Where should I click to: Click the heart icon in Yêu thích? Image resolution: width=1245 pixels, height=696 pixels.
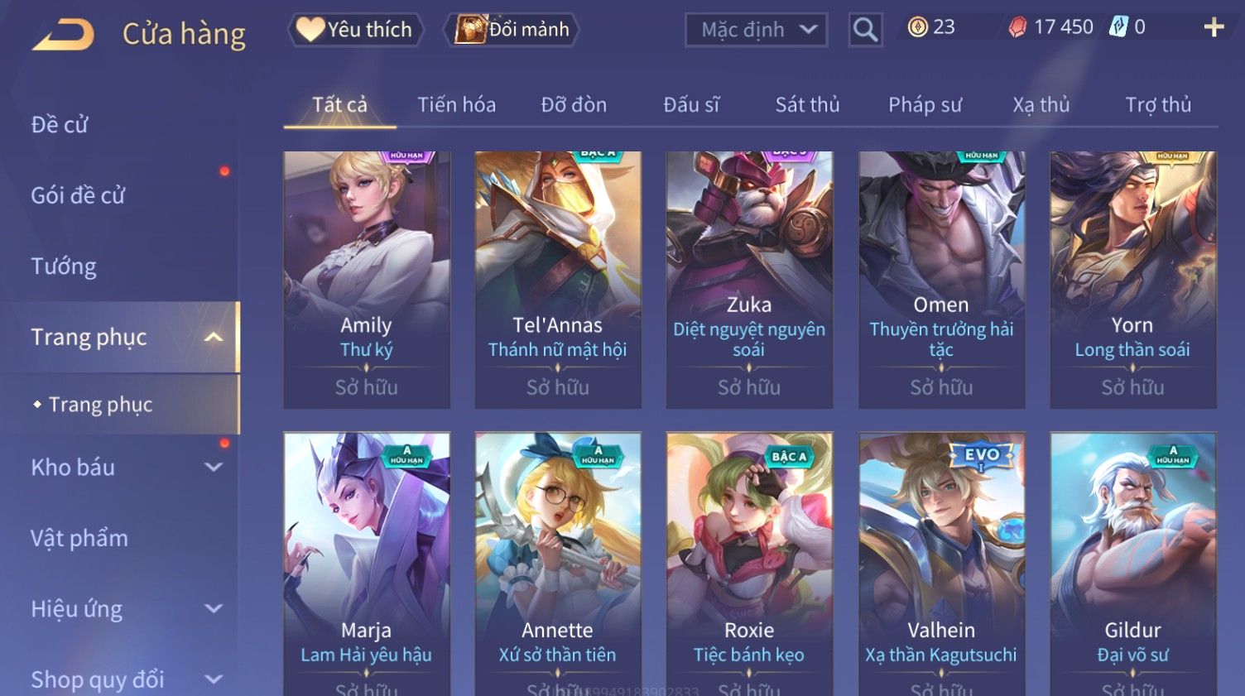click(x=310, y=30)
